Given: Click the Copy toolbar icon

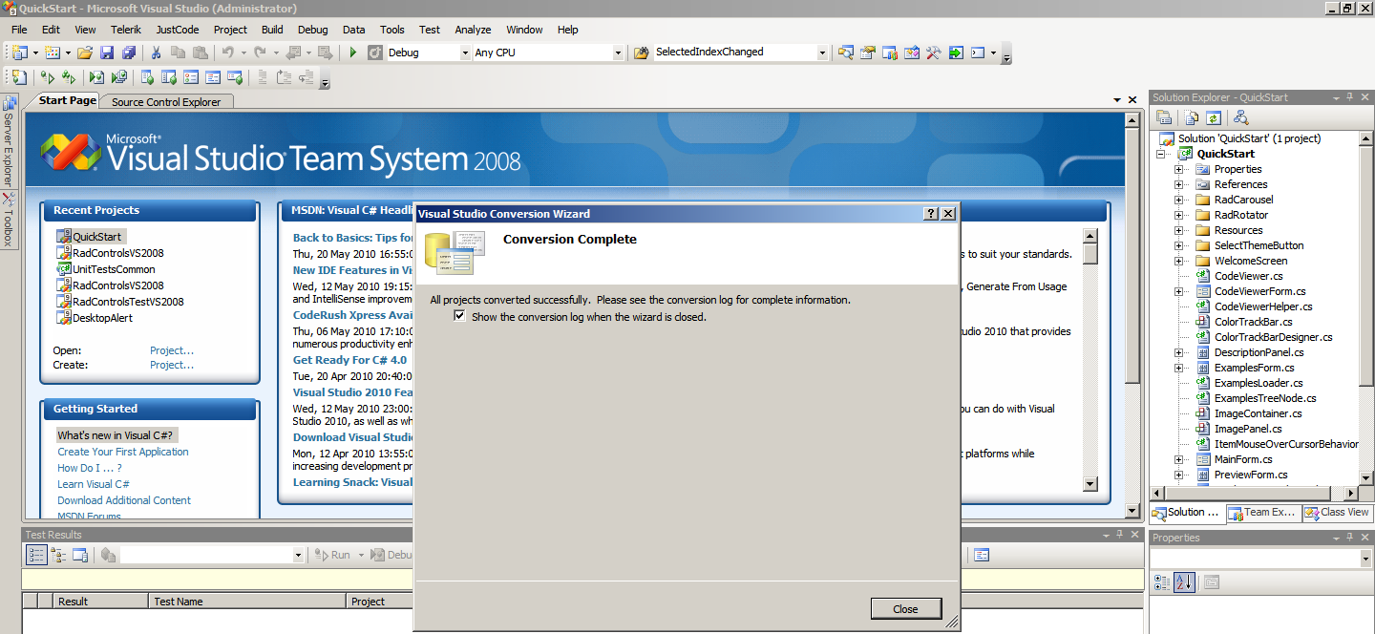Looking at the screenshot, I should [x=178, y=53].
